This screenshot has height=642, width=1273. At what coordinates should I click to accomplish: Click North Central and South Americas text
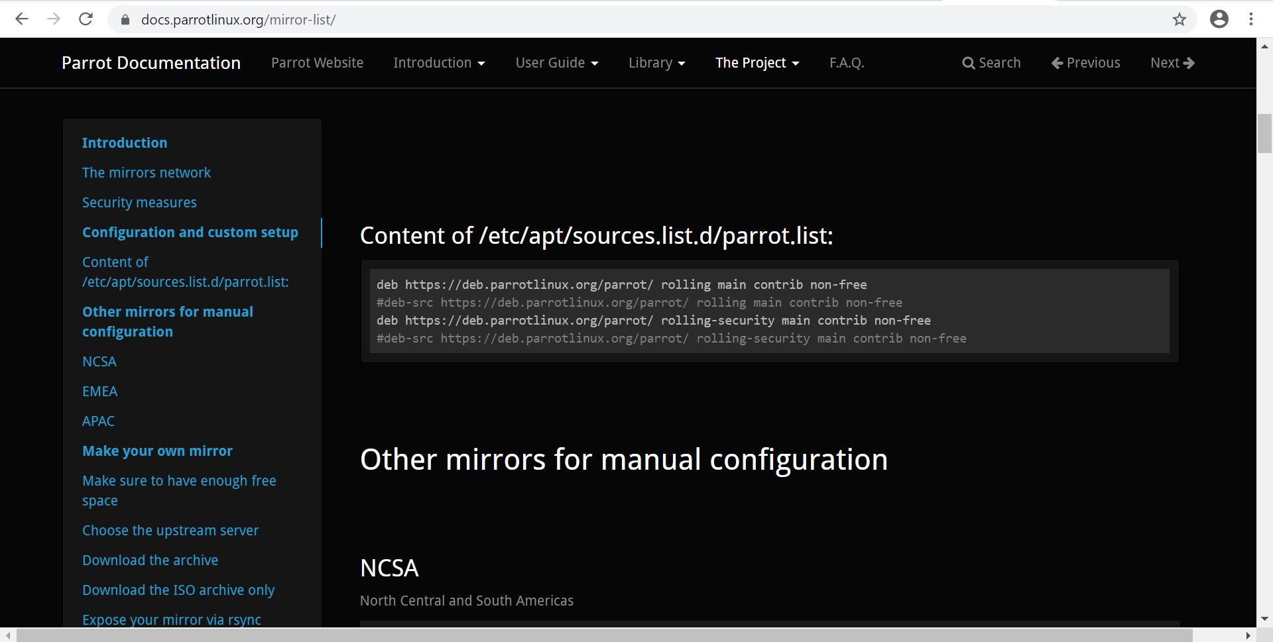467,601
